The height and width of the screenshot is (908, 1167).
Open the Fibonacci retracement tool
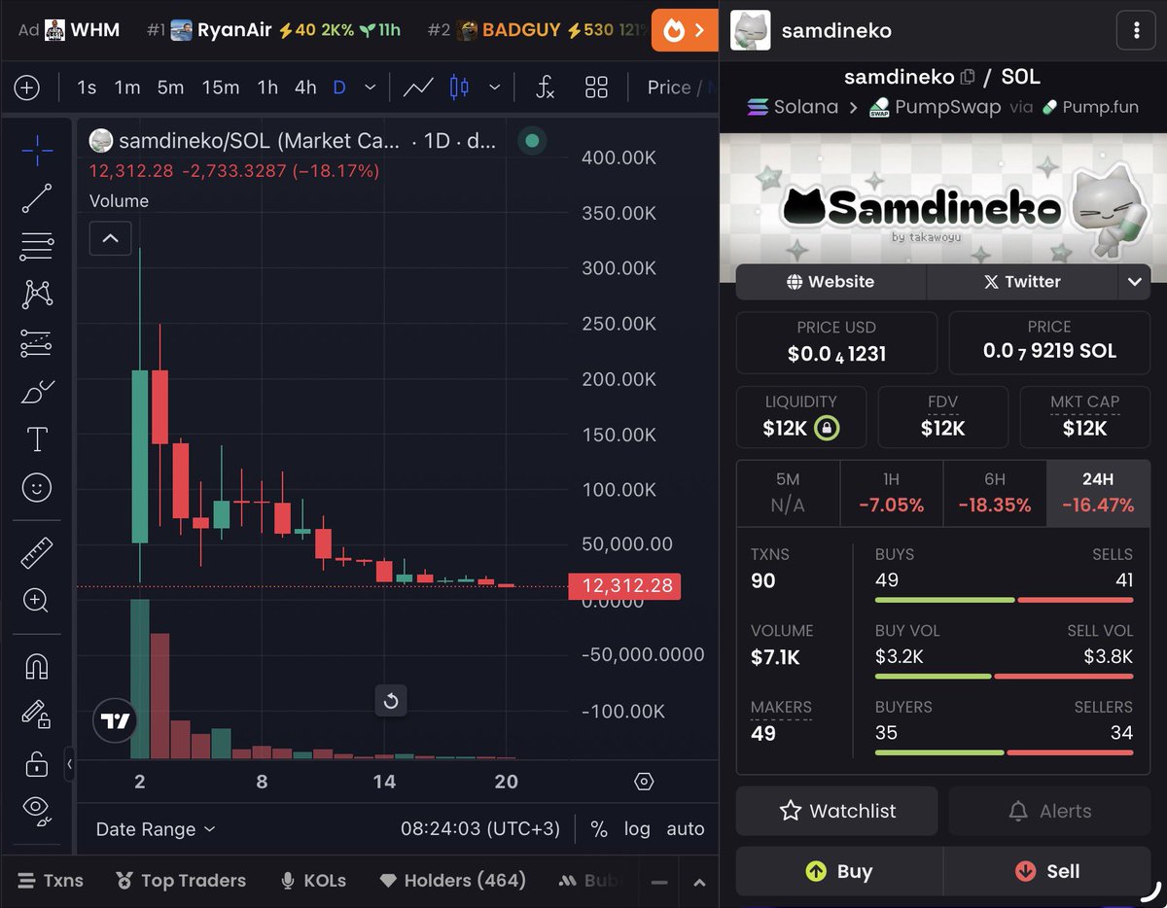tap(37, 247)
